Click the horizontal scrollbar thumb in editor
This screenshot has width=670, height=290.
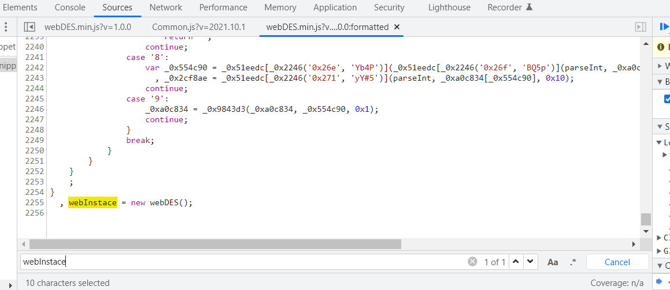point(216,244)
